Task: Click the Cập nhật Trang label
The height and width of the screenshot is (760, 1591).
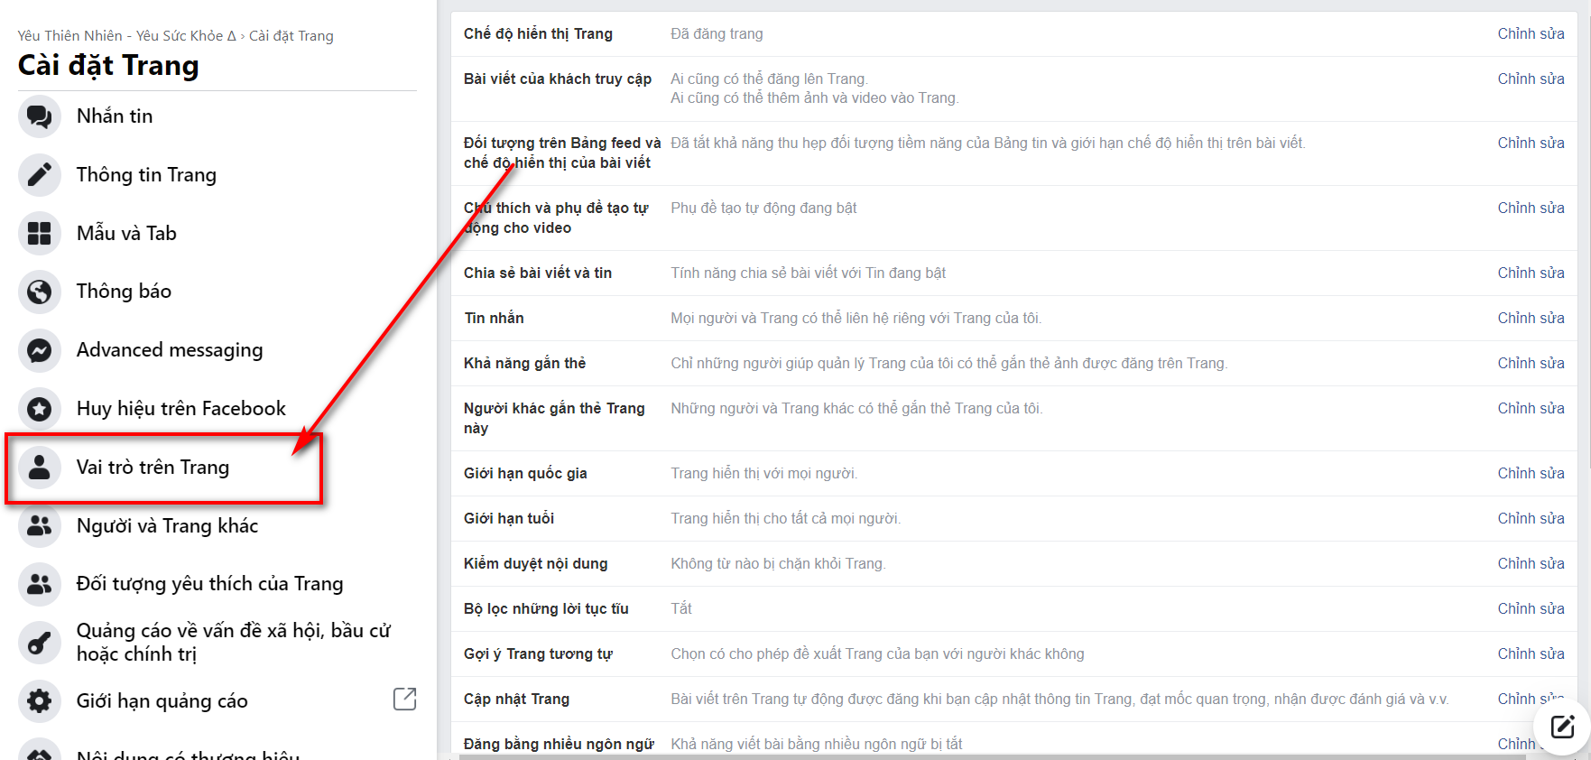Action: point(516,700)
